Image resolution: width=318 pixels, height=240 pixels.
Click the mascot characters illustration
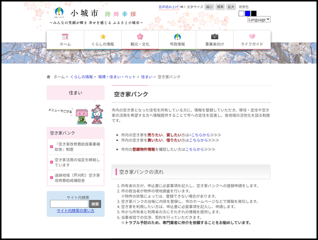point(89,115)
